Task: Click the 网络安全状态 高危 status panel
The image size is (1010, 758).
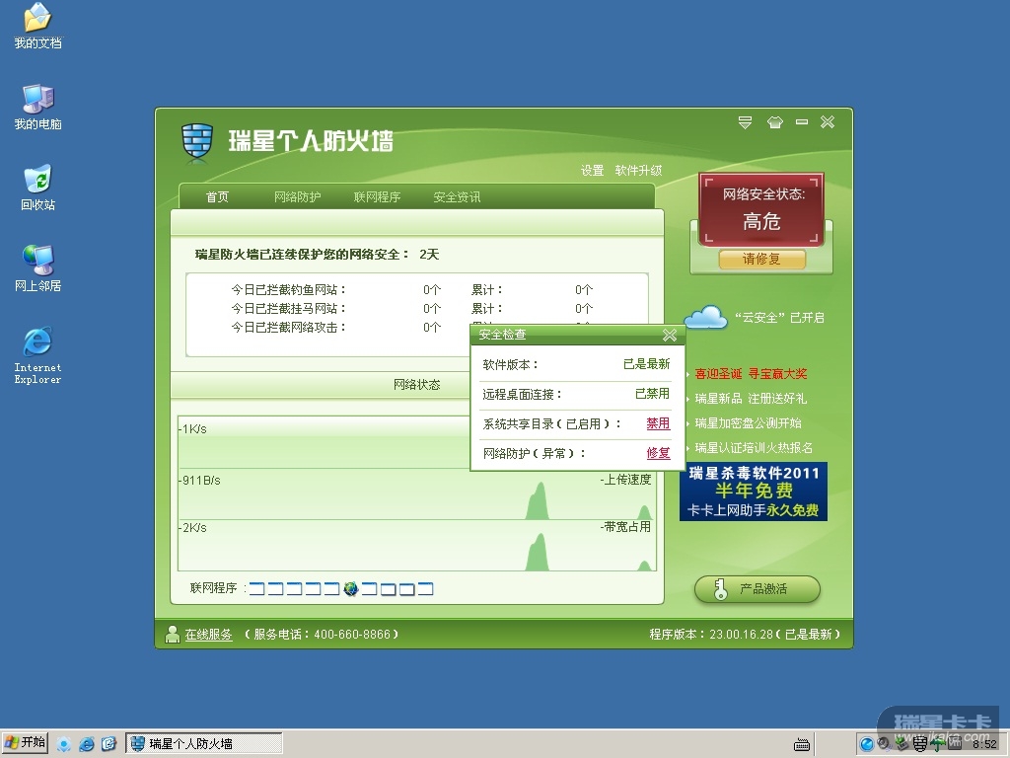Action: (x=762, y=209)
